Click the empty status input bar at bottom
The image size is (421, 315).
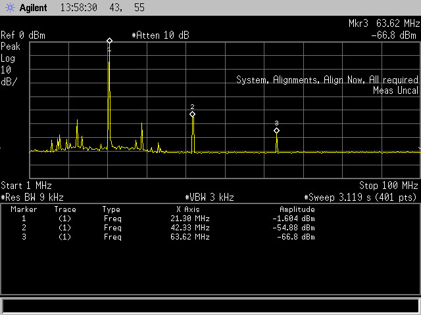coord(210,306)
